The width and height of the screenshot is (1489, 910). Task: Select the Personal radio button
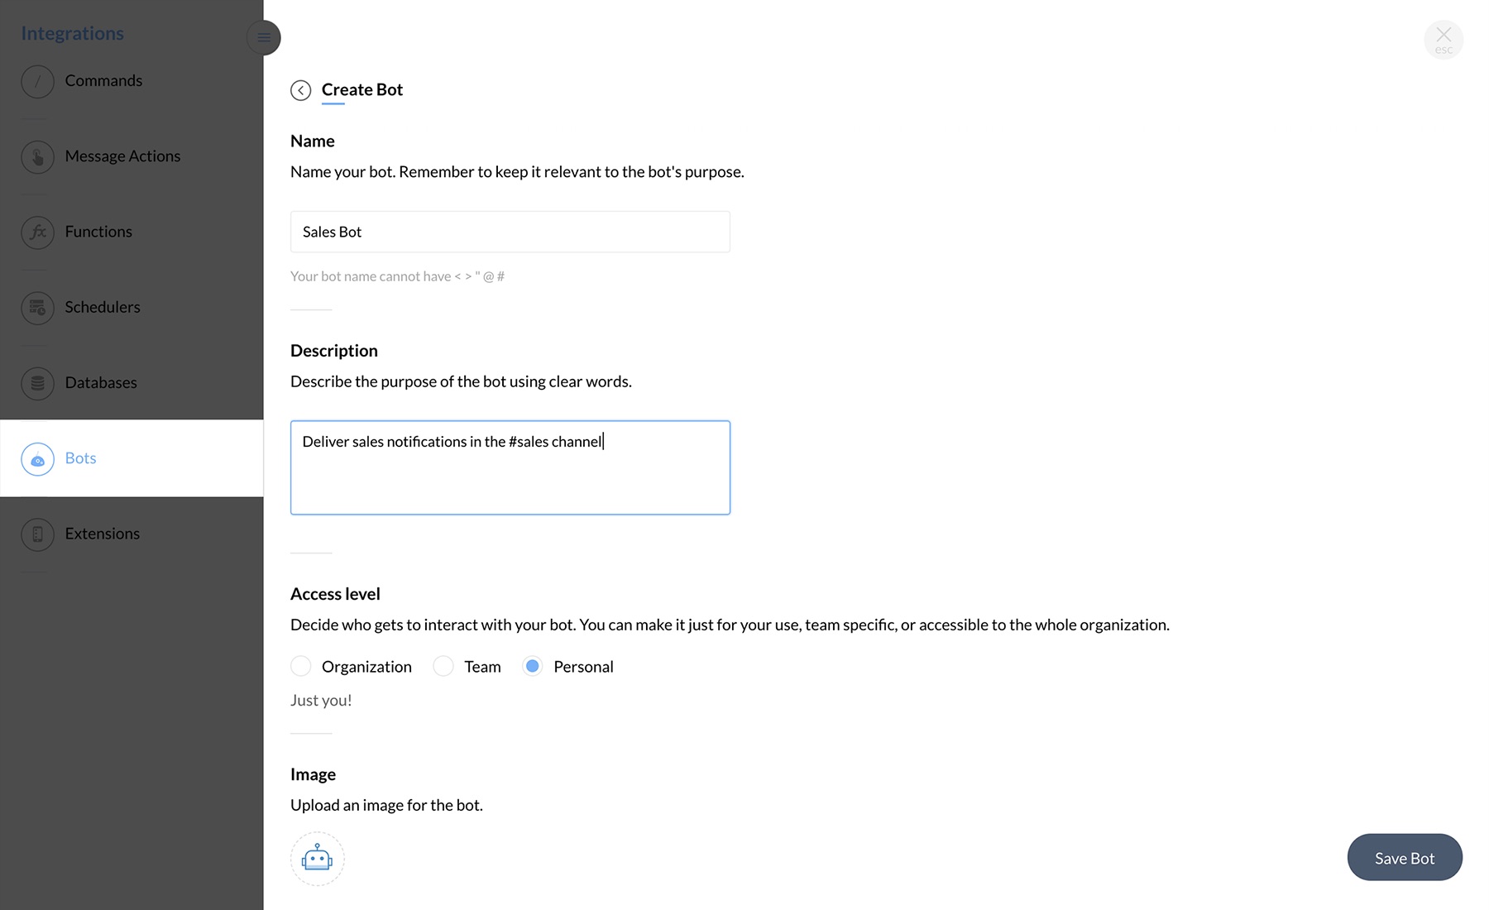pyautogui.click(x=533, y=666)
